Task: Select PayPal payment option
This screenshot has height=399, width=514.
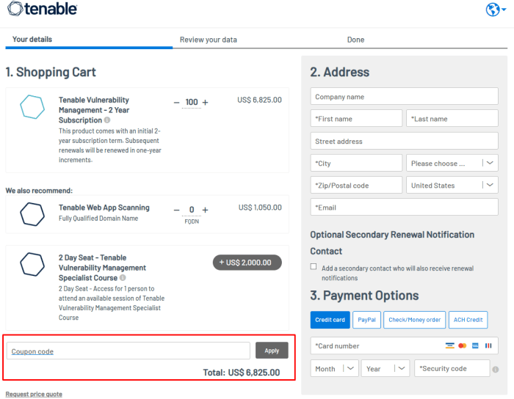Action: 366,320
